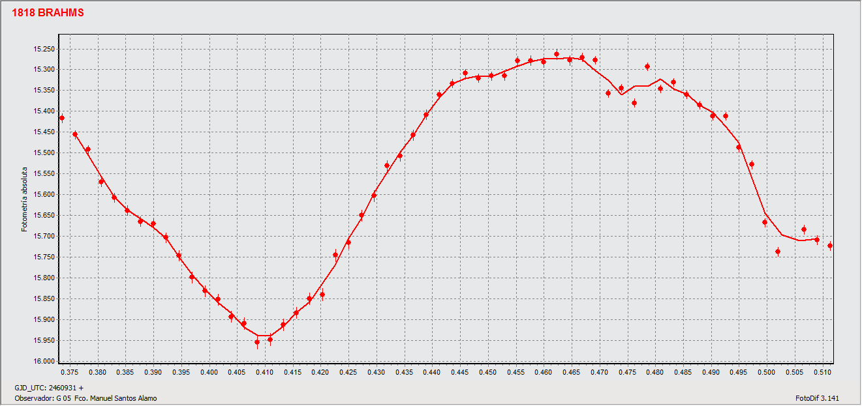Select the highest data point above 15.300

(x=557, y=54)
